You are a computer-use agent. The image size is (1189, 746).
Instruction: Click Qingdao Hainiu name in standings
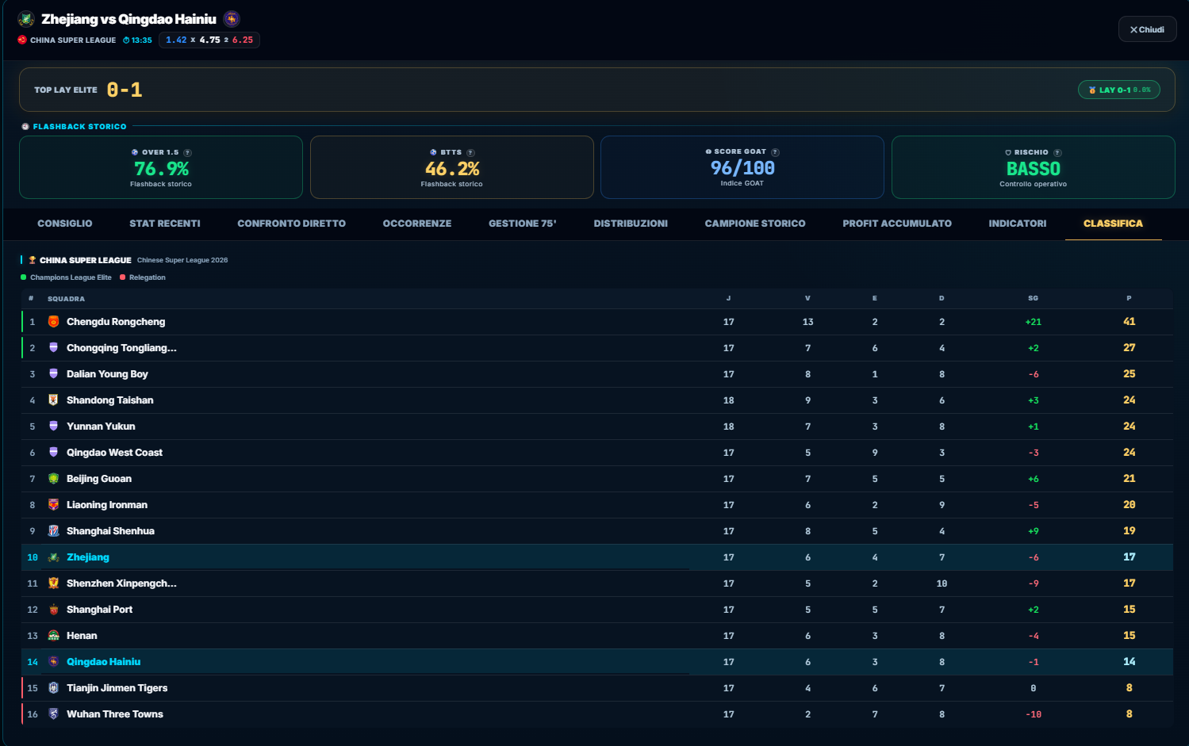(104, 662)
